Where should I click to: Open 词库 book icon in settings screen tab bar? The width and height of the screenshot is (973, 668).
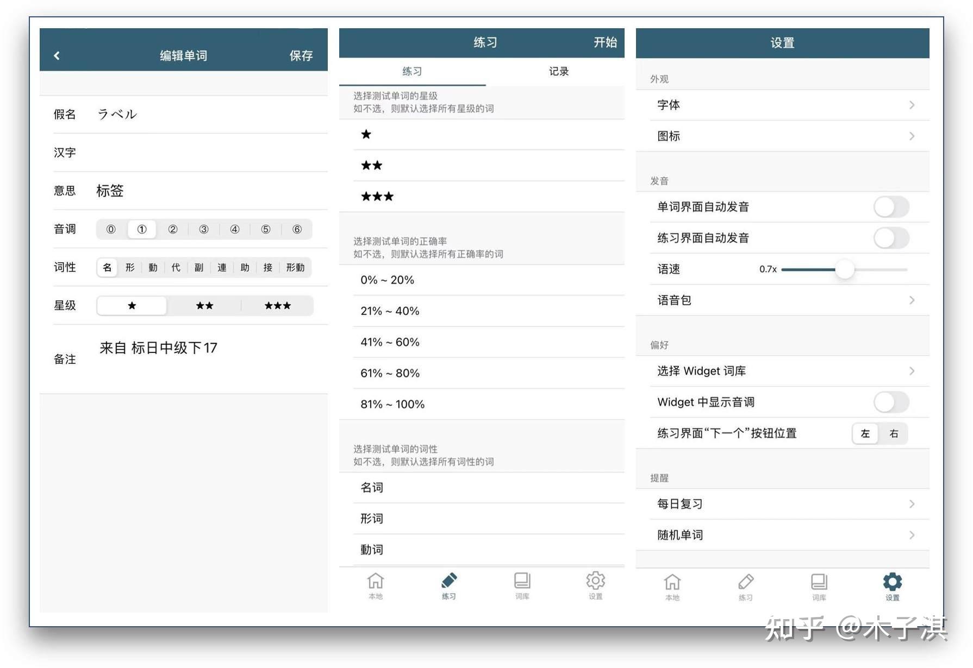(x=819, y=587)
